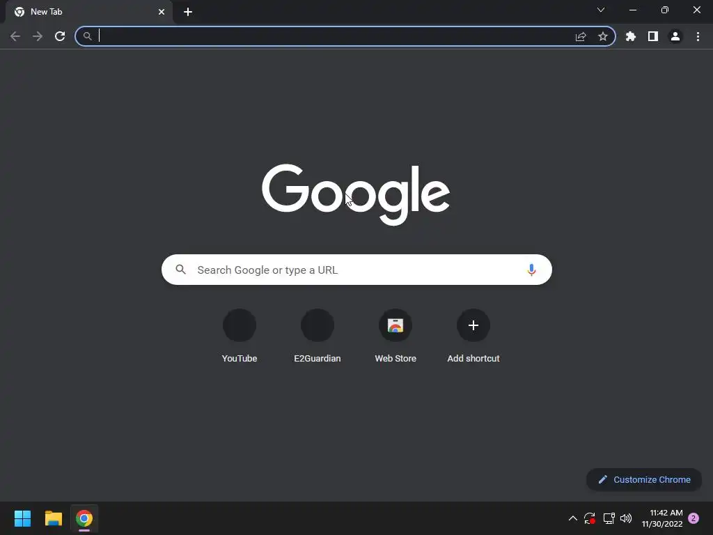Click the Chrome taskbar icon
713x535 pixels.
[84, 518]
